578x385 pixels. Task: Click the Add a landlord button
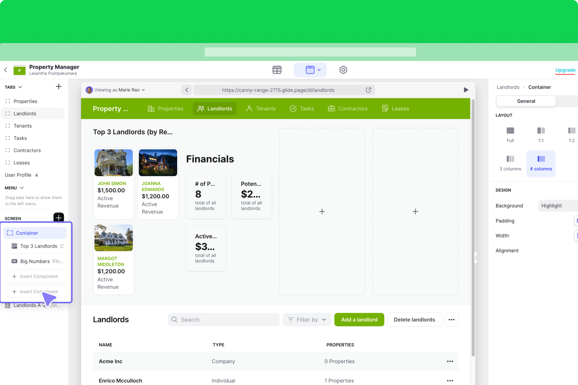pyautogui.click(x=359, y=320)
